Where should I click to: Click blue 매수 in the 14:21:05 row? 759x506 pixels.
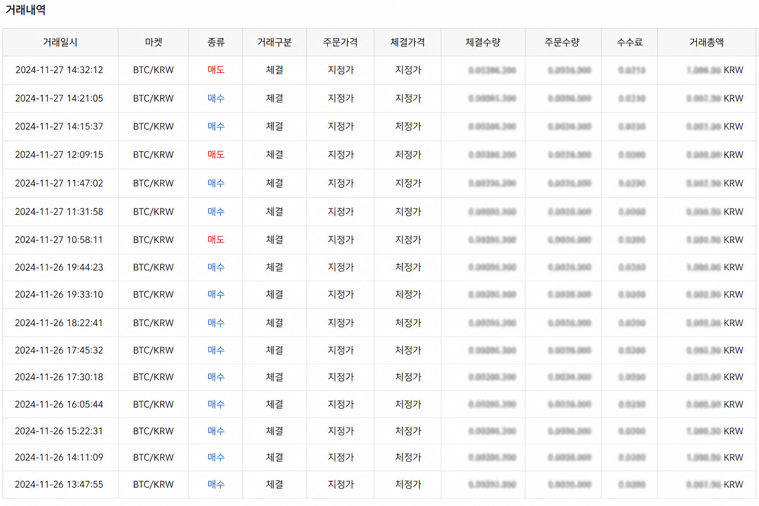pos(216,98)
